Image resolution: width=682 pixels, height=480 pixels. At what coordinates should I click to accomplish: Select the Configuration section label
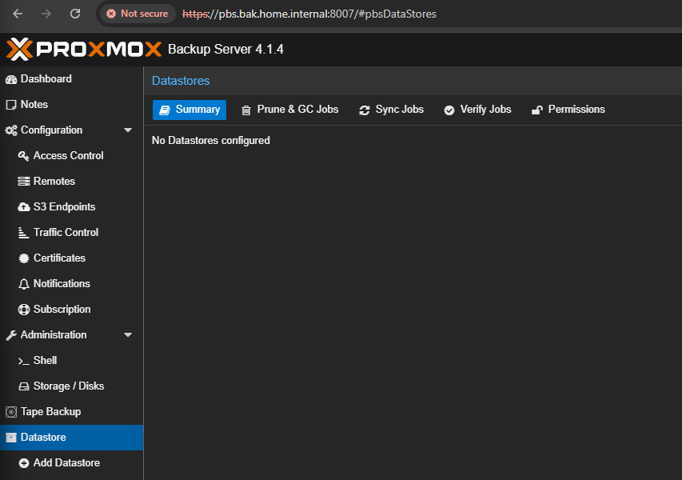tap(51, 130)
